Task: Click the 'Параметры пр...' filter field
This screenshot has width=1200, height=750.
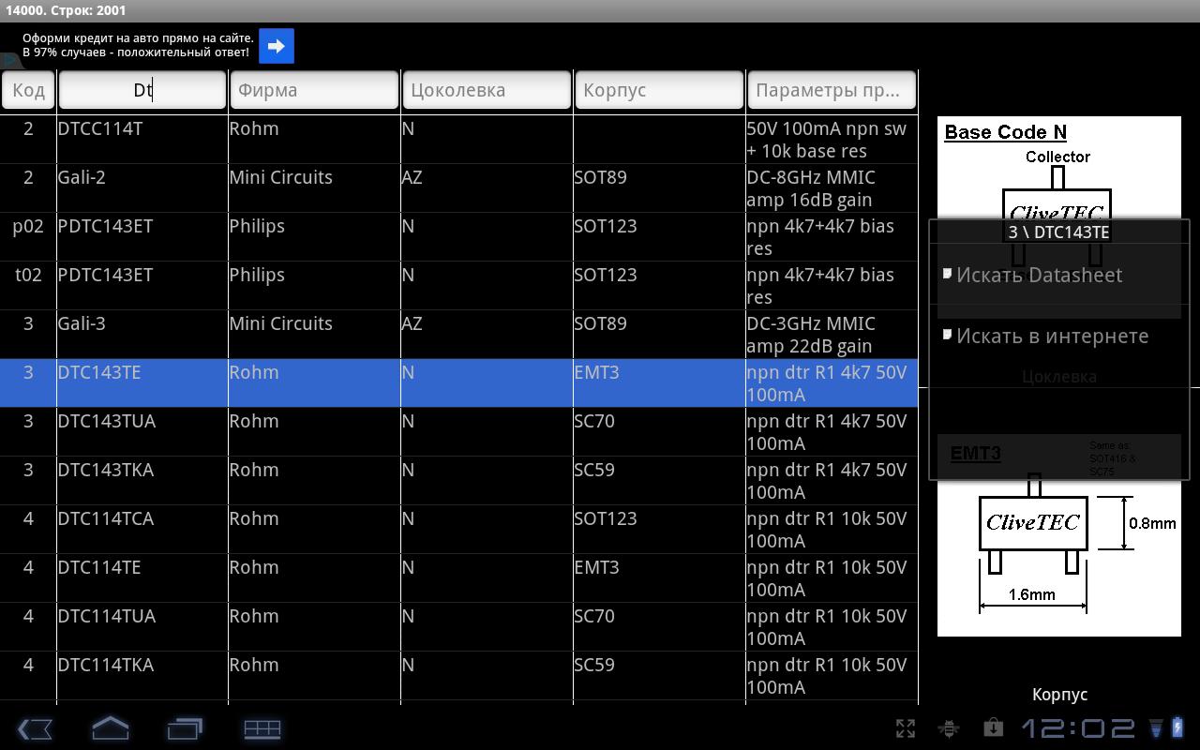Action: tap(832, 90)
